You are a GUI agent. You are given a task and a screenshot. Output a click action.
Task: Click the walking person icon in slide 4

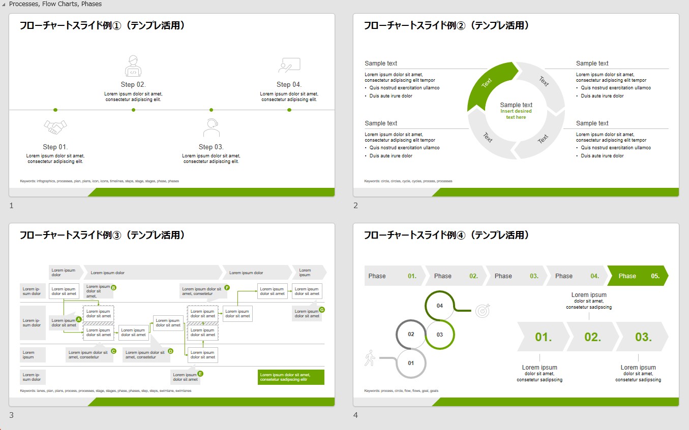(x=370, y=358)
